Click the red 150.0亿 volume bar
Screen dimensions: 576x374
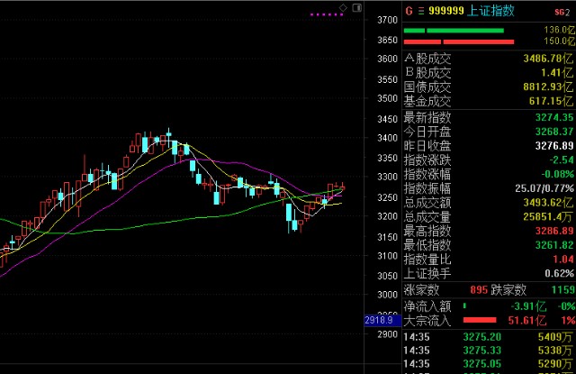459,41
